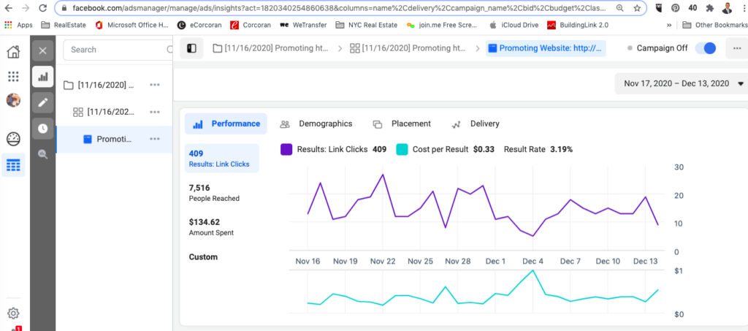Open the more options button beside the campaign toggle
This screenshot has height=331, width=748.
click(x=737, y=48)
